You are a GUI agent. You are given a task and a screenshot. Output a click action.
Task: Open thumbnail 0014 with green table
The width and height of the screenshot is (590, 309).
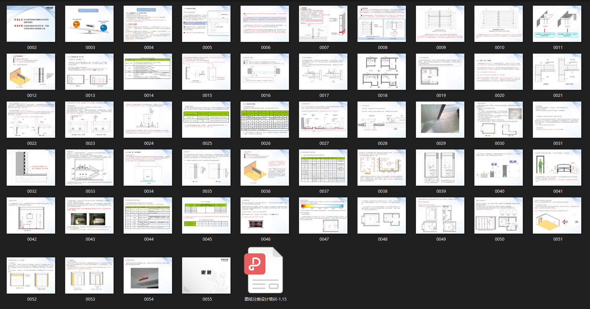148,72
